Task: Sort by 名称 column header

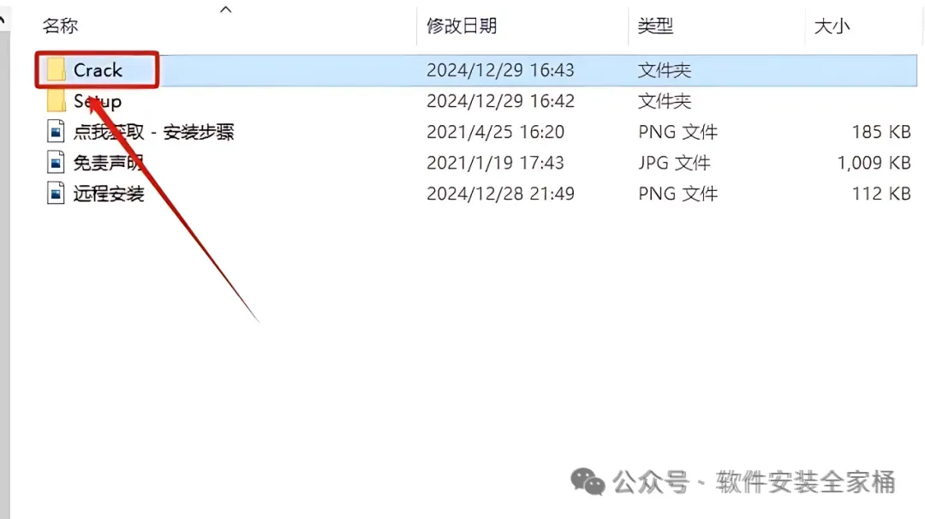Action: (60, 26)
